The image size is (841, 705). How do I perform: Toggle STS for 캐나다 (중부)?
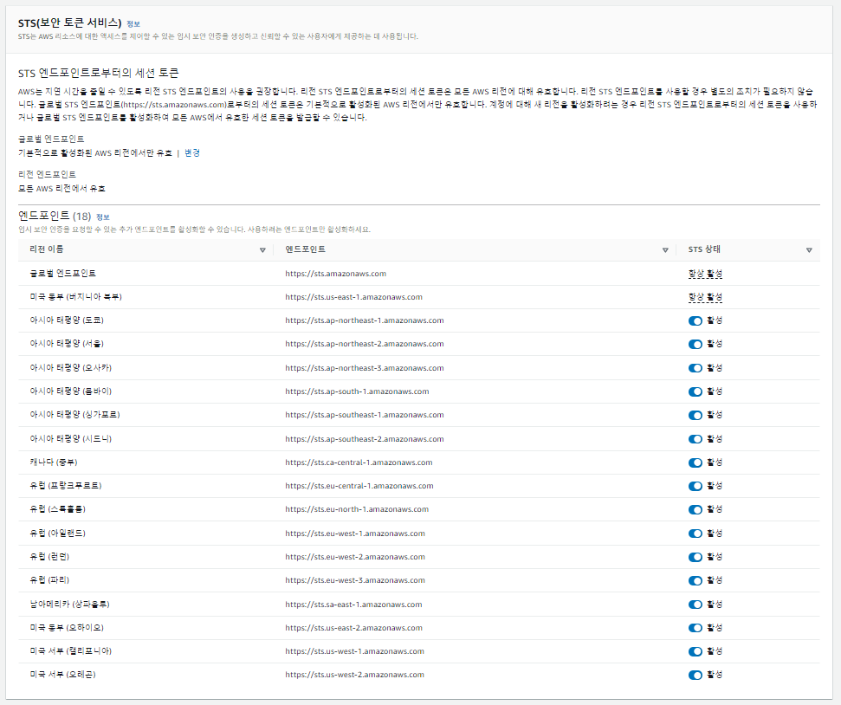point(695,462)
